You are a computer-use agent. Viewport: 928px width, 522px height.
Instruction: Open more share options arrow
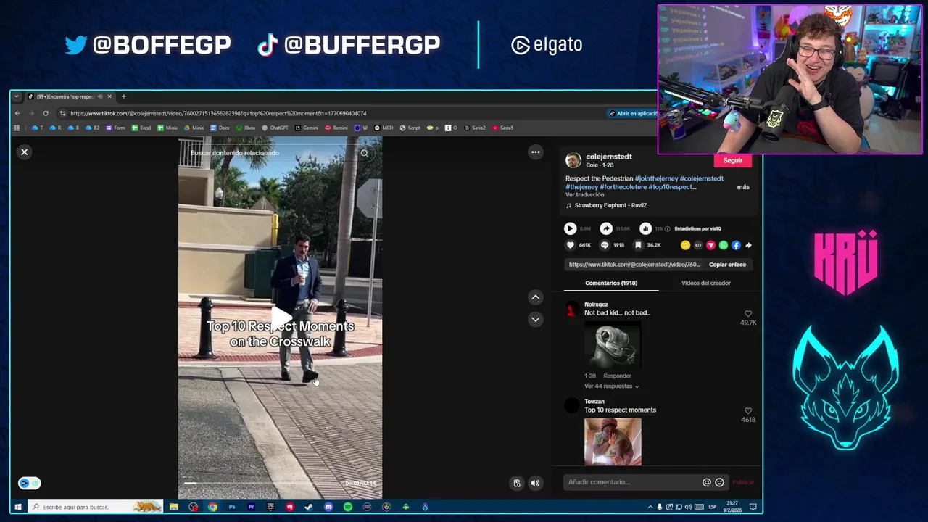[748, 245]
